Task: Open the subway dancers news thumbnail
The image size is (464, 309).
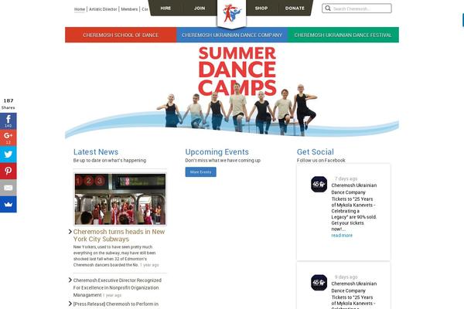Action: [x=120, y=199]
